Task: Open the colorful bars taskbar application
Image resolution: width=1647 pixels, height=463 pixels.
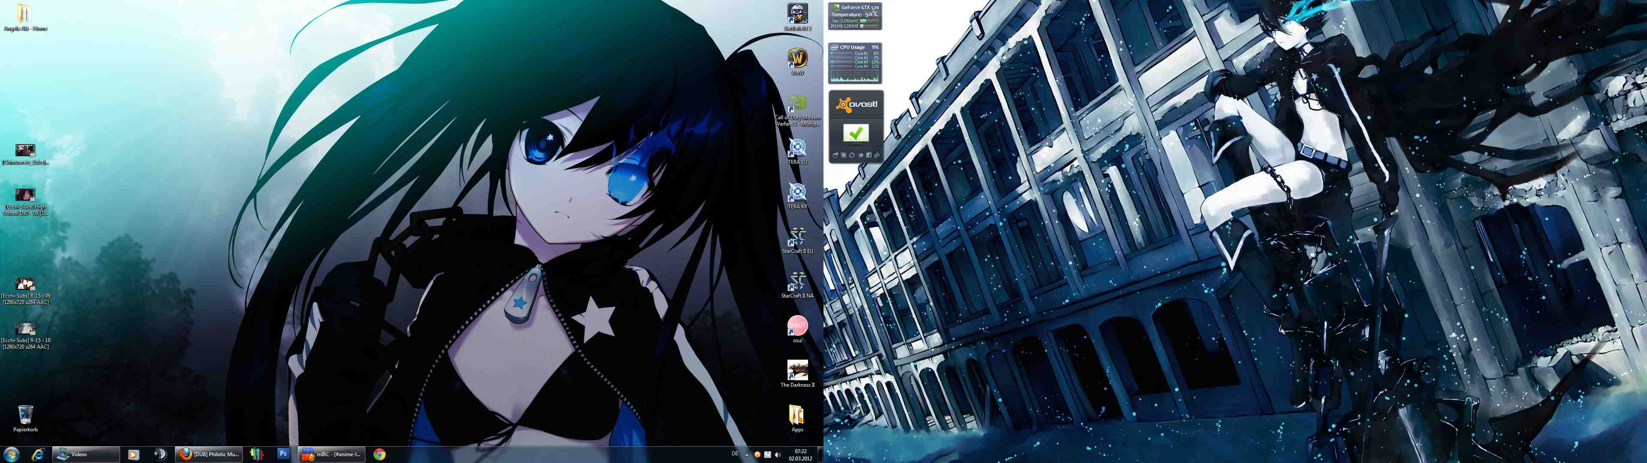Action: [x=256, y=454]
